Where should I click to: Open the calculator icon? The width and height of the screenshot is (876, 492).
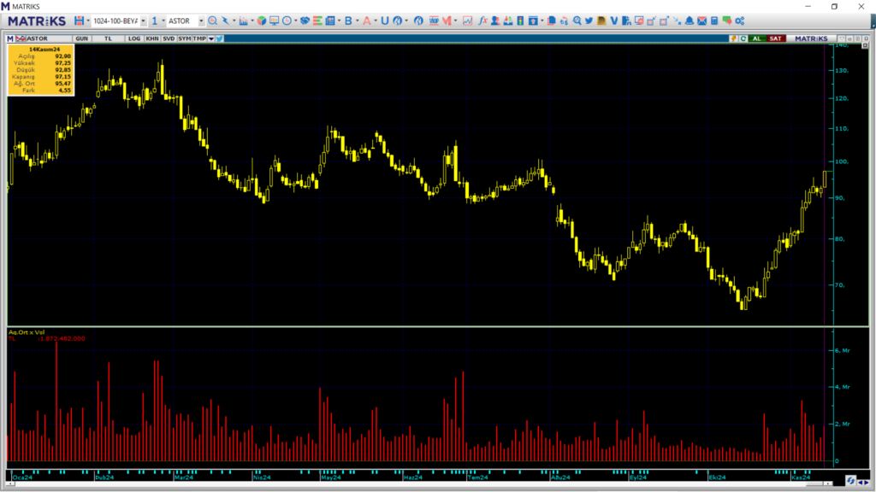[714, 20]
